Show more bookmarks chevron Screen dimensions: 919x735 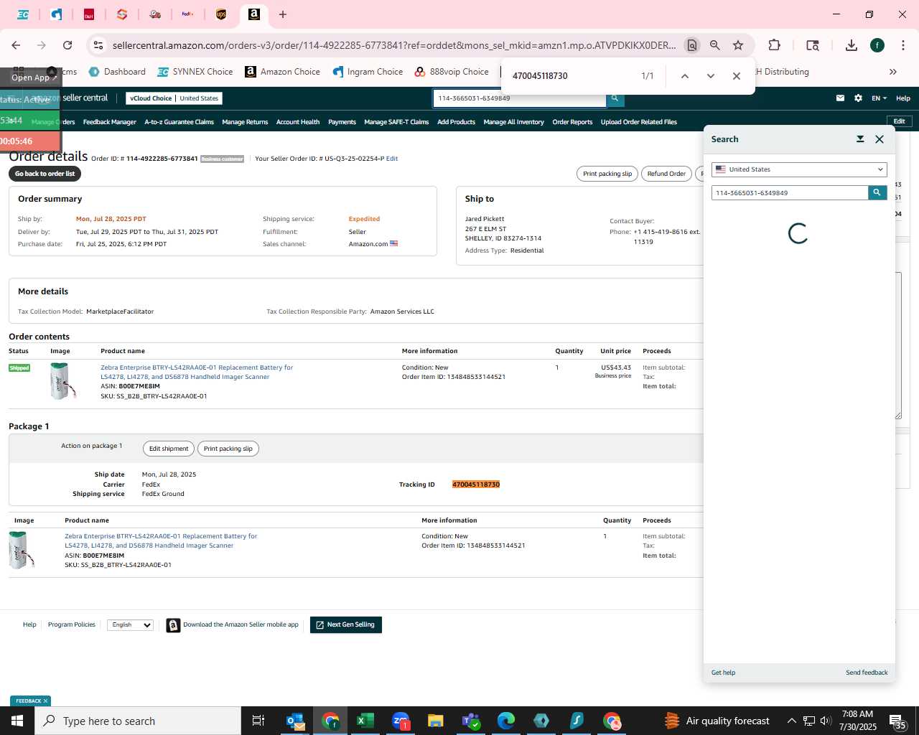(893, 72)
